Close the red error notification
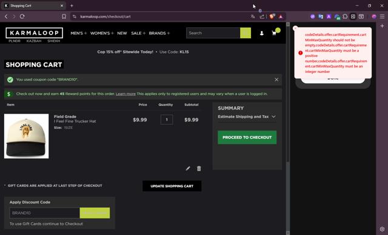388x235 pixels. [295, 29]
